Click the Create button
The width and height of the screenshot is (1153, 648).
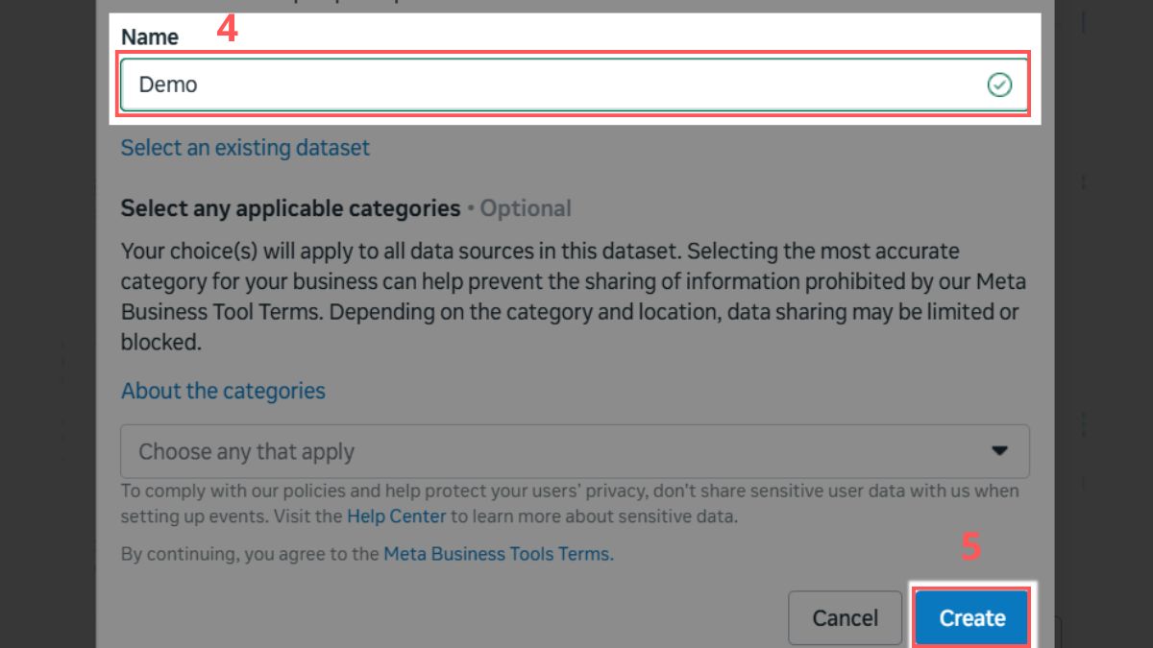coord(971,618)
